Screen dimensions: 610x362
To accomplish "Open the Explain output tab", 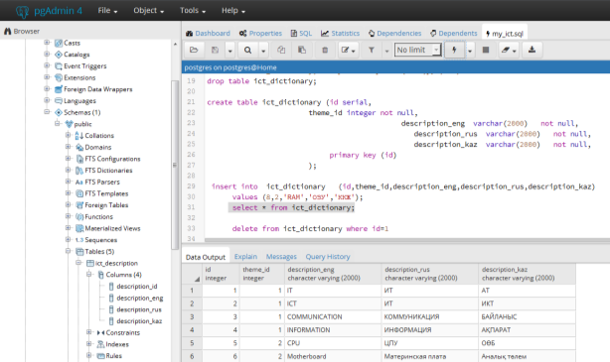I will click(245, 257).
